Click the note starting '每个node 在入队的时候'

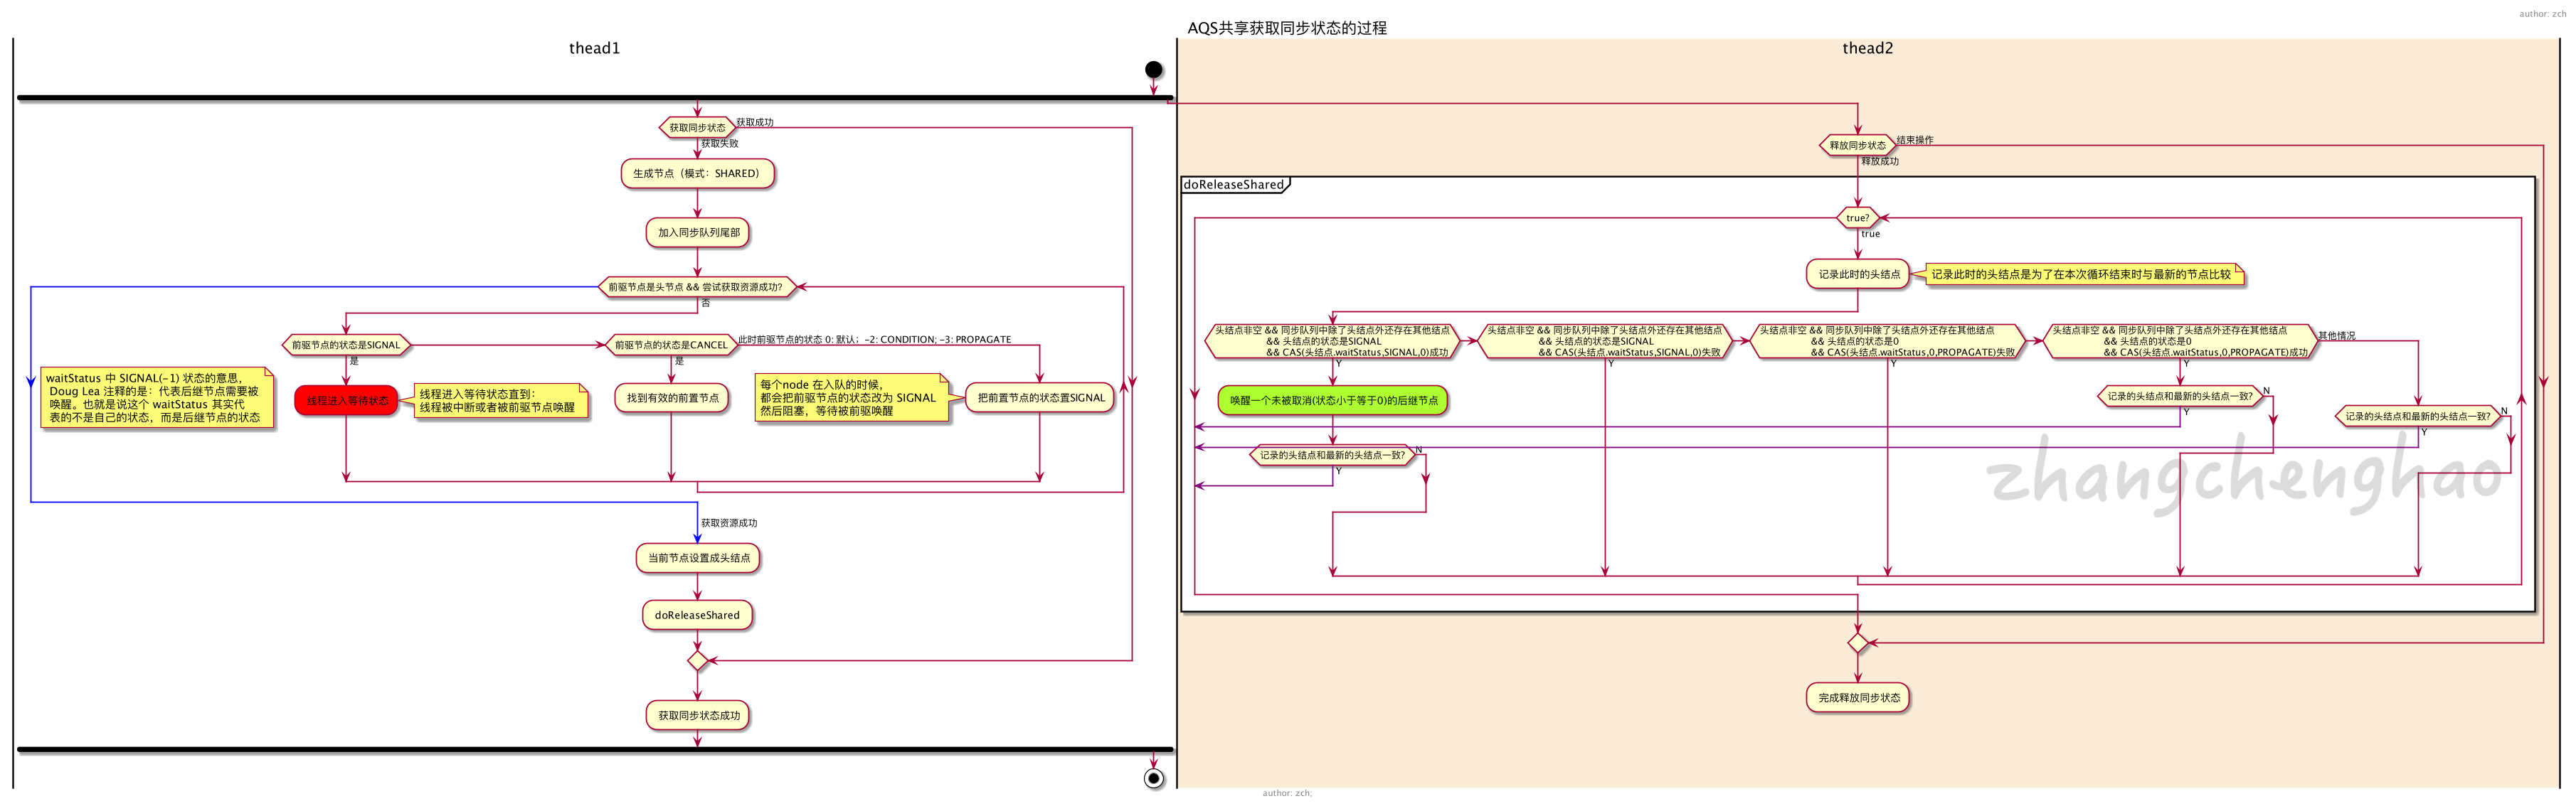tap(852, 397)
